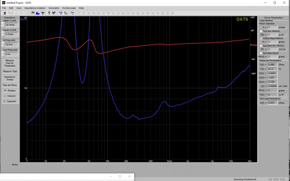Click the Piston Diameter D input field
Screen dimensions: 290x181
[x=273, y=27]
